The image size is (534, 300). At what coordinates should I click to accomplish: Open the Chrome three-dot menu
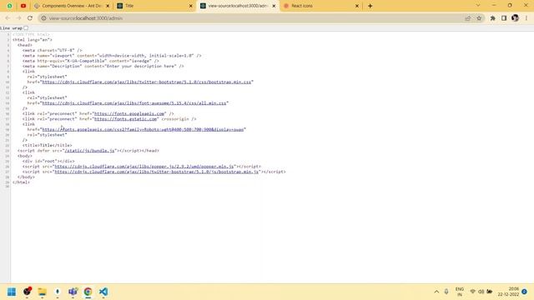pyautogui.click(x=526, y=18)
